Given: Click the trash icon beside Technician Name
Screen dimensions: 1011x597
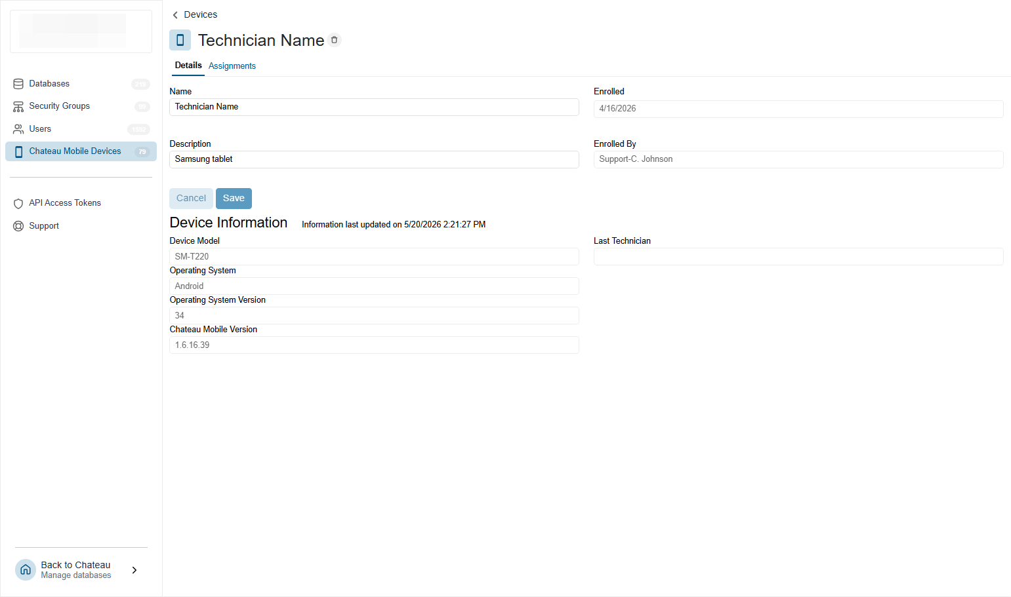Looking at the screenshot, I should click(335, 40).
